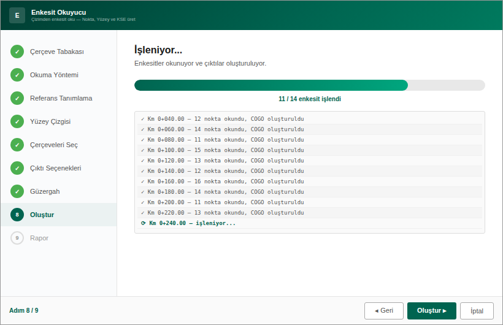The width and height of the screenshot is (503, 325).
Task: Select the active Oluştur step label
Action: (x=42, y=215)
